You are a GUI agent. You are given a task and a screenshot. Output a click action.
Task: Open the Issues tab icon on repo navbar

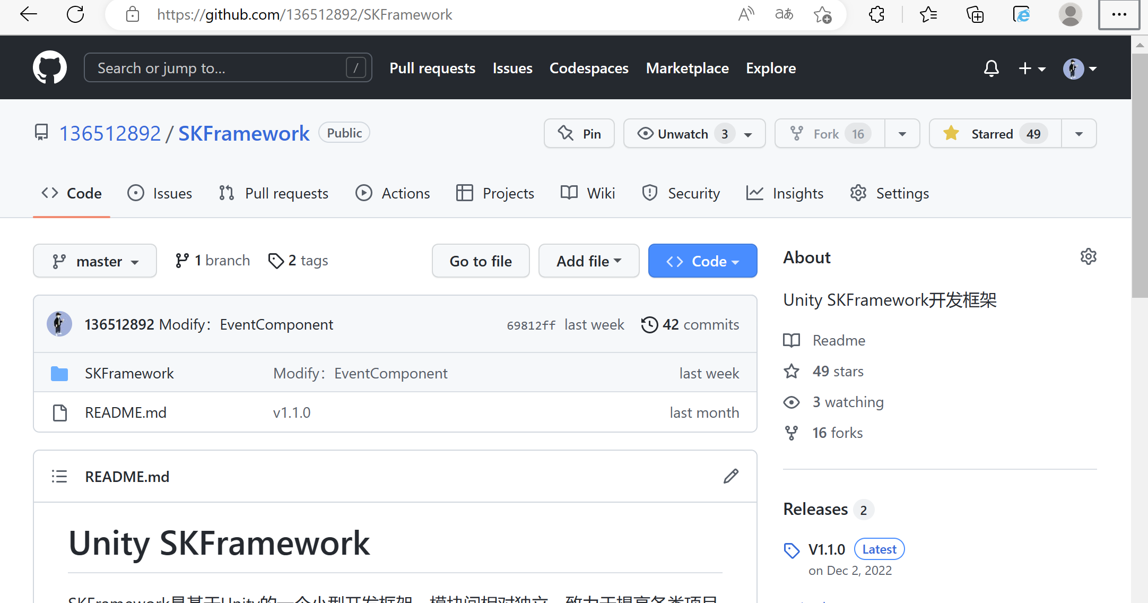tap(135, 193)
